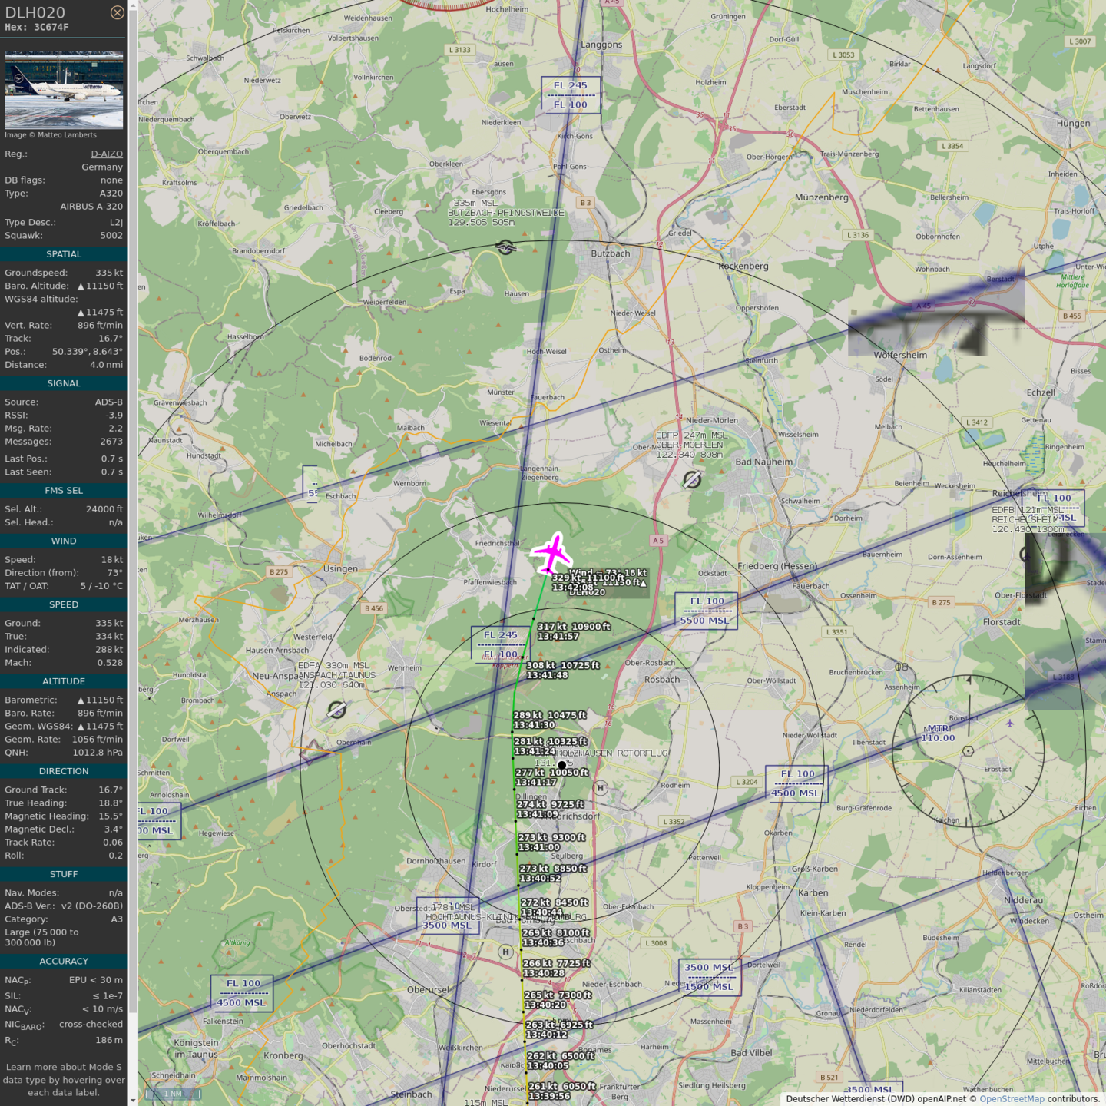Screen dimensions: 1106x1106
Task: Click the Lufthansa aircraft photo thumbnail
Action: click(x=64, y=90)
